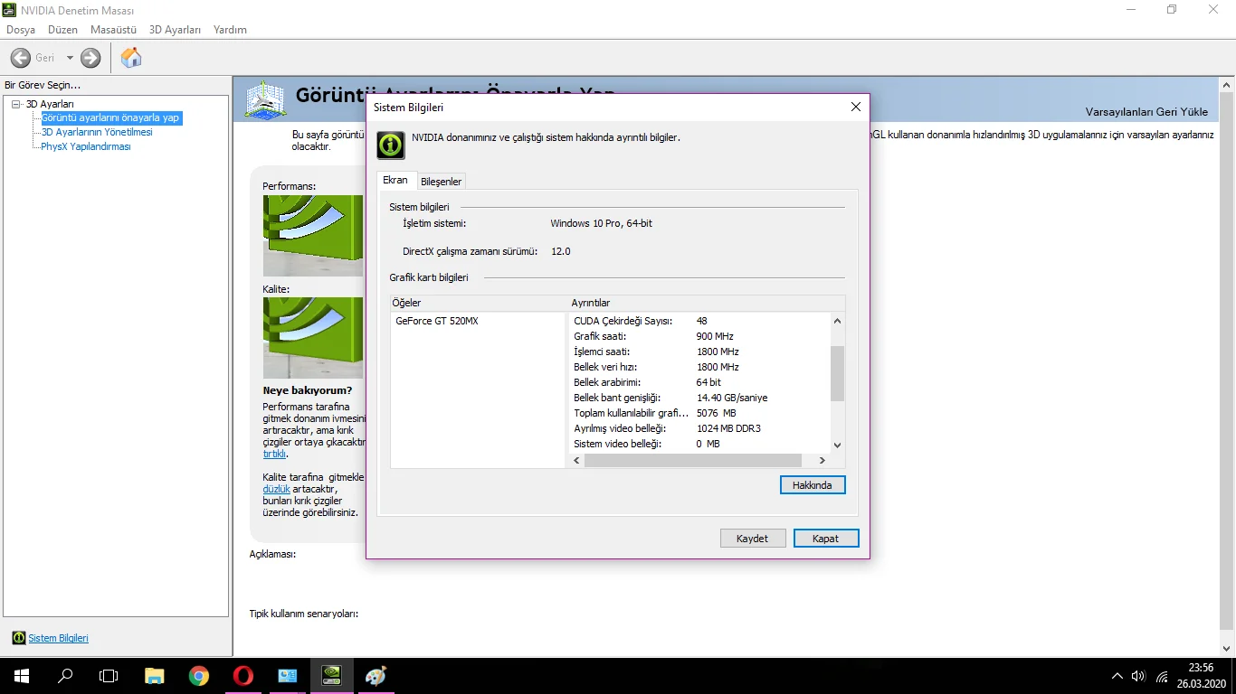The image size is (1236, 694).
Task: Minimize the NVIDIA Denetim Masası window
Action: point(1131,10)
